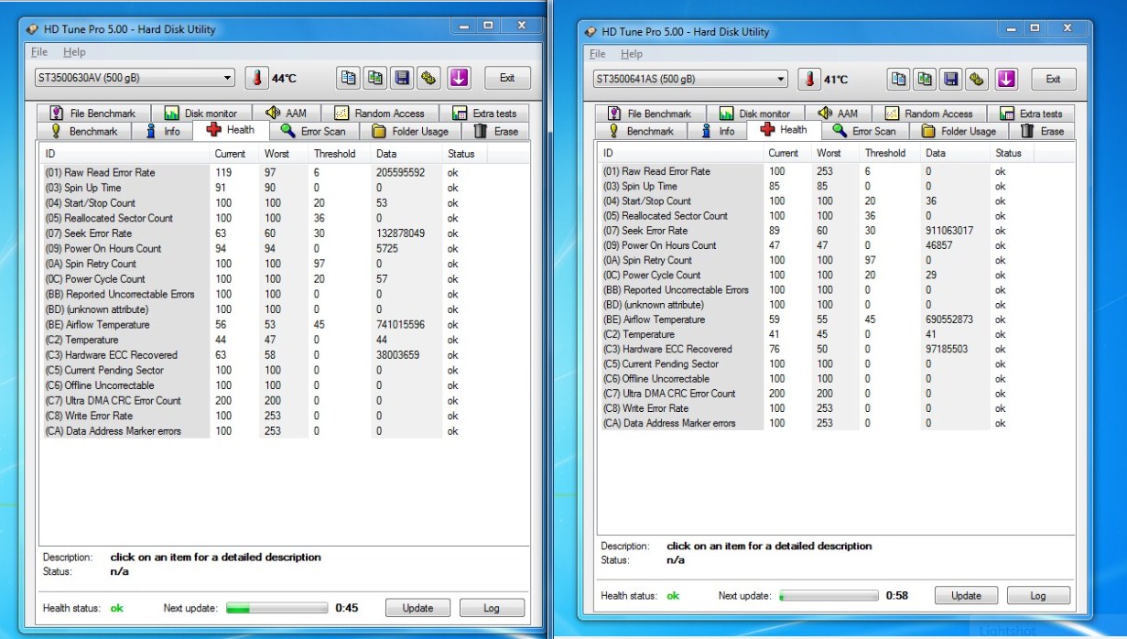This screenshot has height=639, width=1127.
Task: Open Extra tests tab in right window
Action: coord(1032,114)
